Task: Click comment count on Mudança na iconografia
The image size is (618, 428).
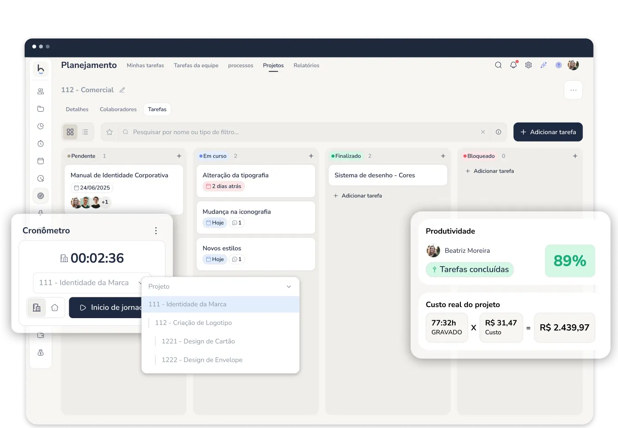Action: point(237,223)
